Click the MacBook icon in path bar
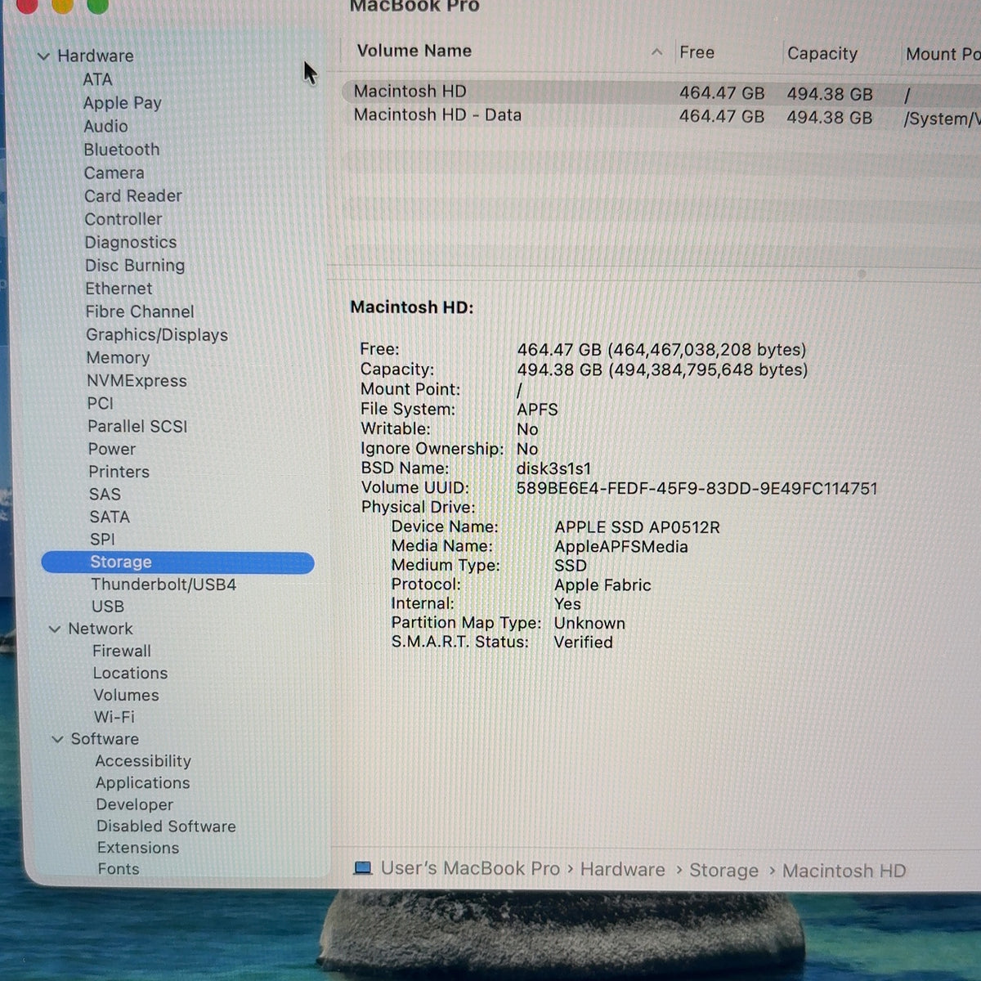 pyautogui.click(x=362, y=868)
